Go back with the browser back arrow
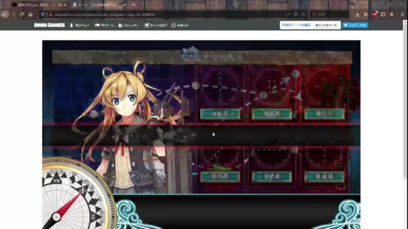The width and height of the screenshot is (408, 229). [5, 14]
